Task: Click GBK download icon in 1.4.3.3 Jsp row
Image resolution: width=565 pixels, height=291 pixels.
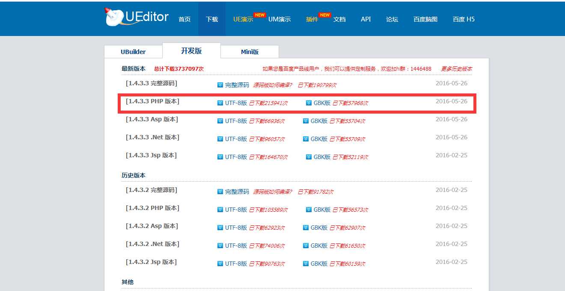Action: click(x=309, y=157)
